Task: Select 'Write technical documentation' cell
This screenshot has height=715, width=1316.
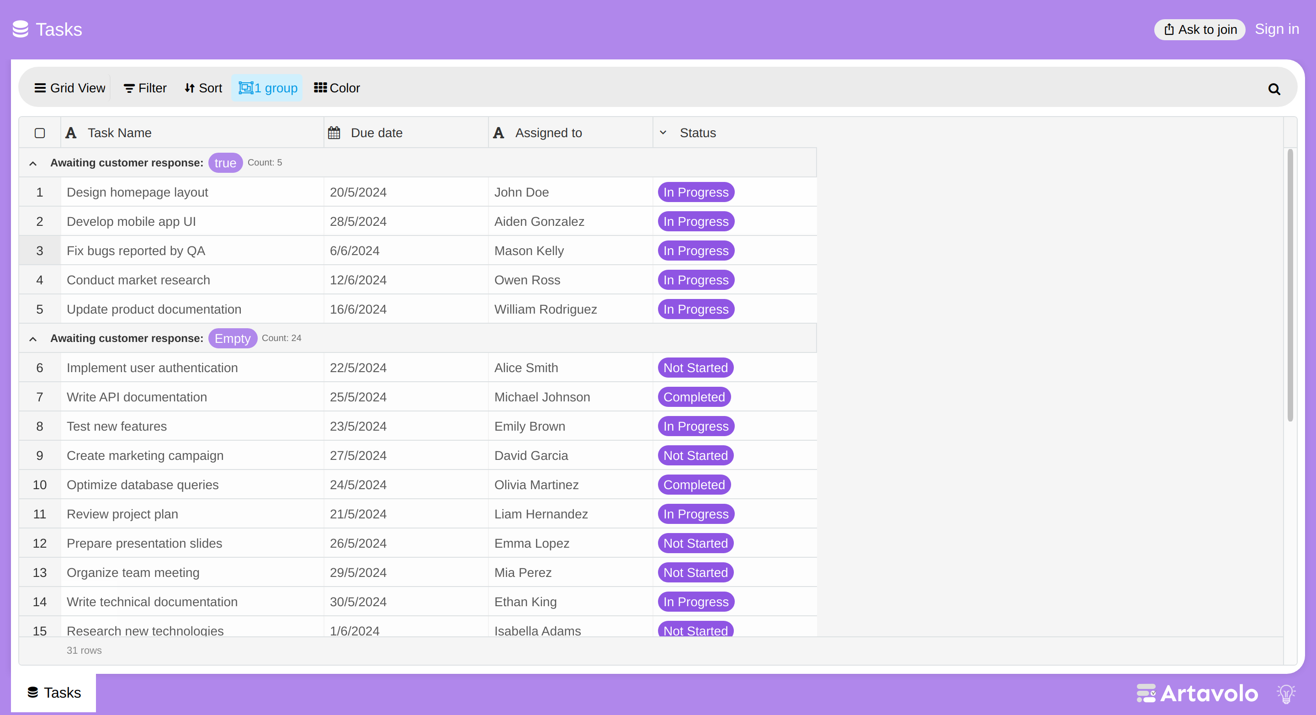Action: pyautogui.click(x=192, y=602)
